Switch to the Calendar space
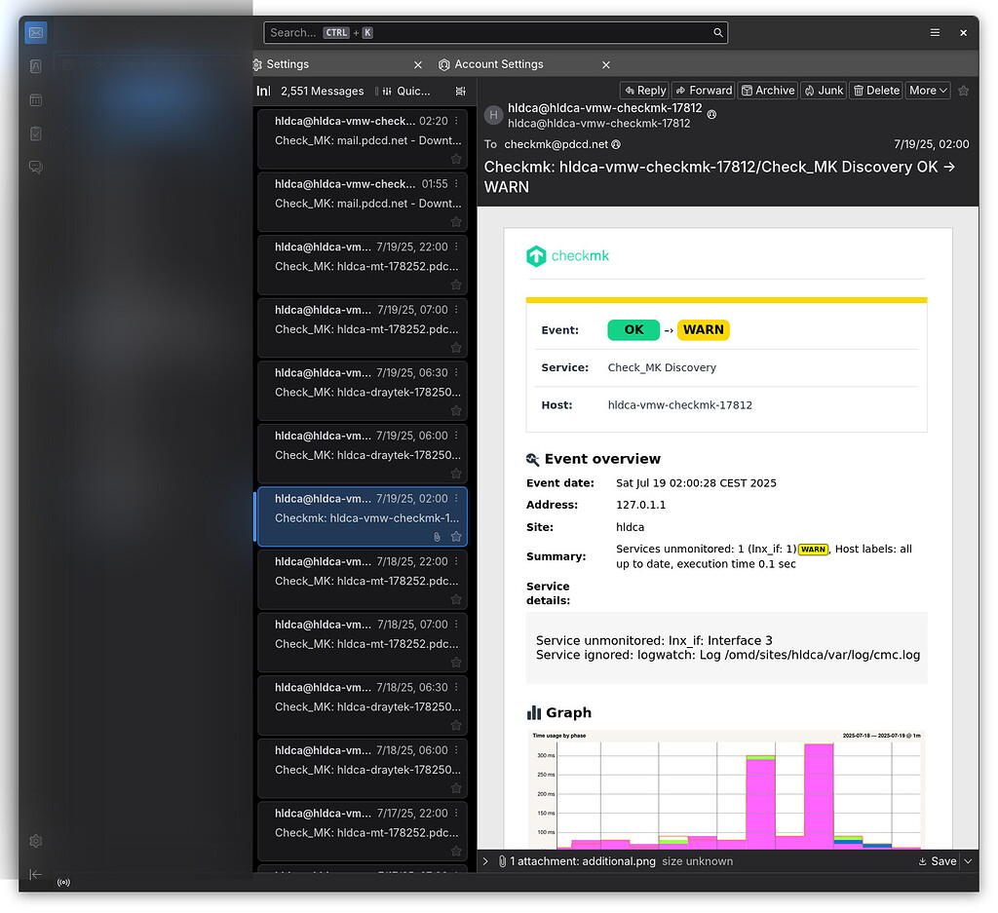 click(35, 100)
